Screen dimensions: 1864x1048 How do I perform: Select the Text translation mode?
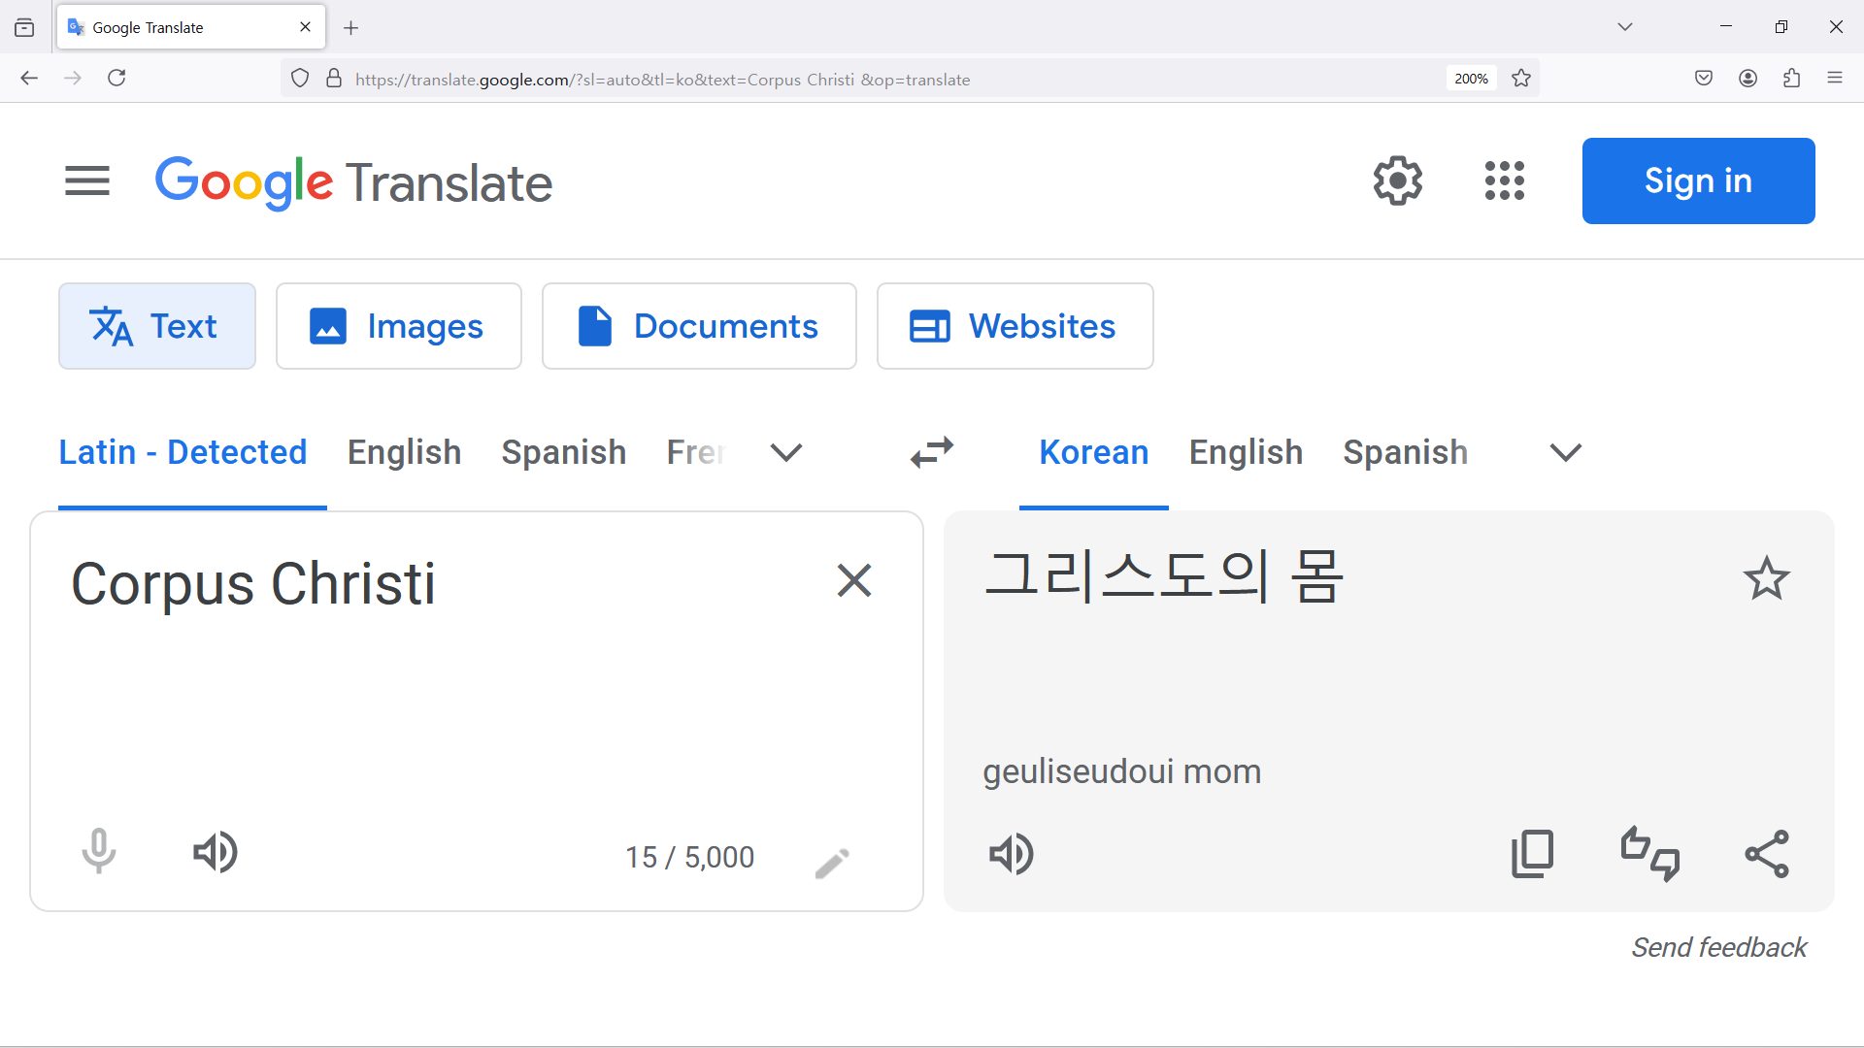tap(157, 326)
